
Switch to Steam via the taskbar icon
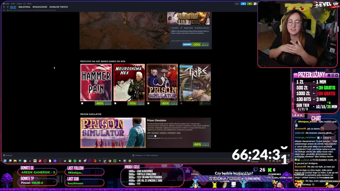click(105, 161)
